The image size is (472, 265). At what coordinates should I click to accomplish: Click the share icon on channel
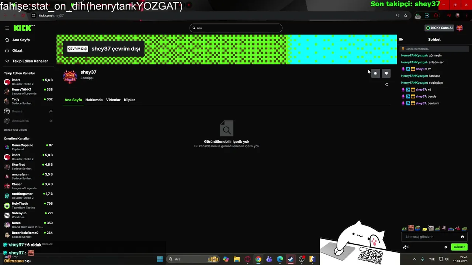(x=386, y=84)
